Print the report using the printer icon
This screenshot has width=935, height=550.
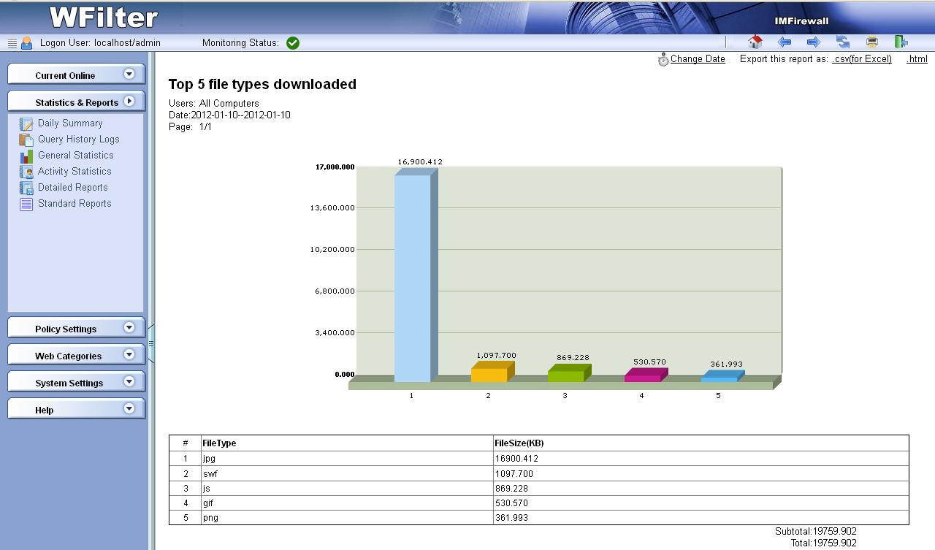(872, 42)
